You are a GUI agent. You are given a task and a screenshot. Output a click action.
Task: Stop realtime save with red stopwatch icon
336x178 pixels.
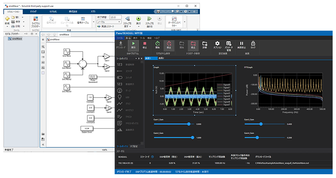point(169,44)
